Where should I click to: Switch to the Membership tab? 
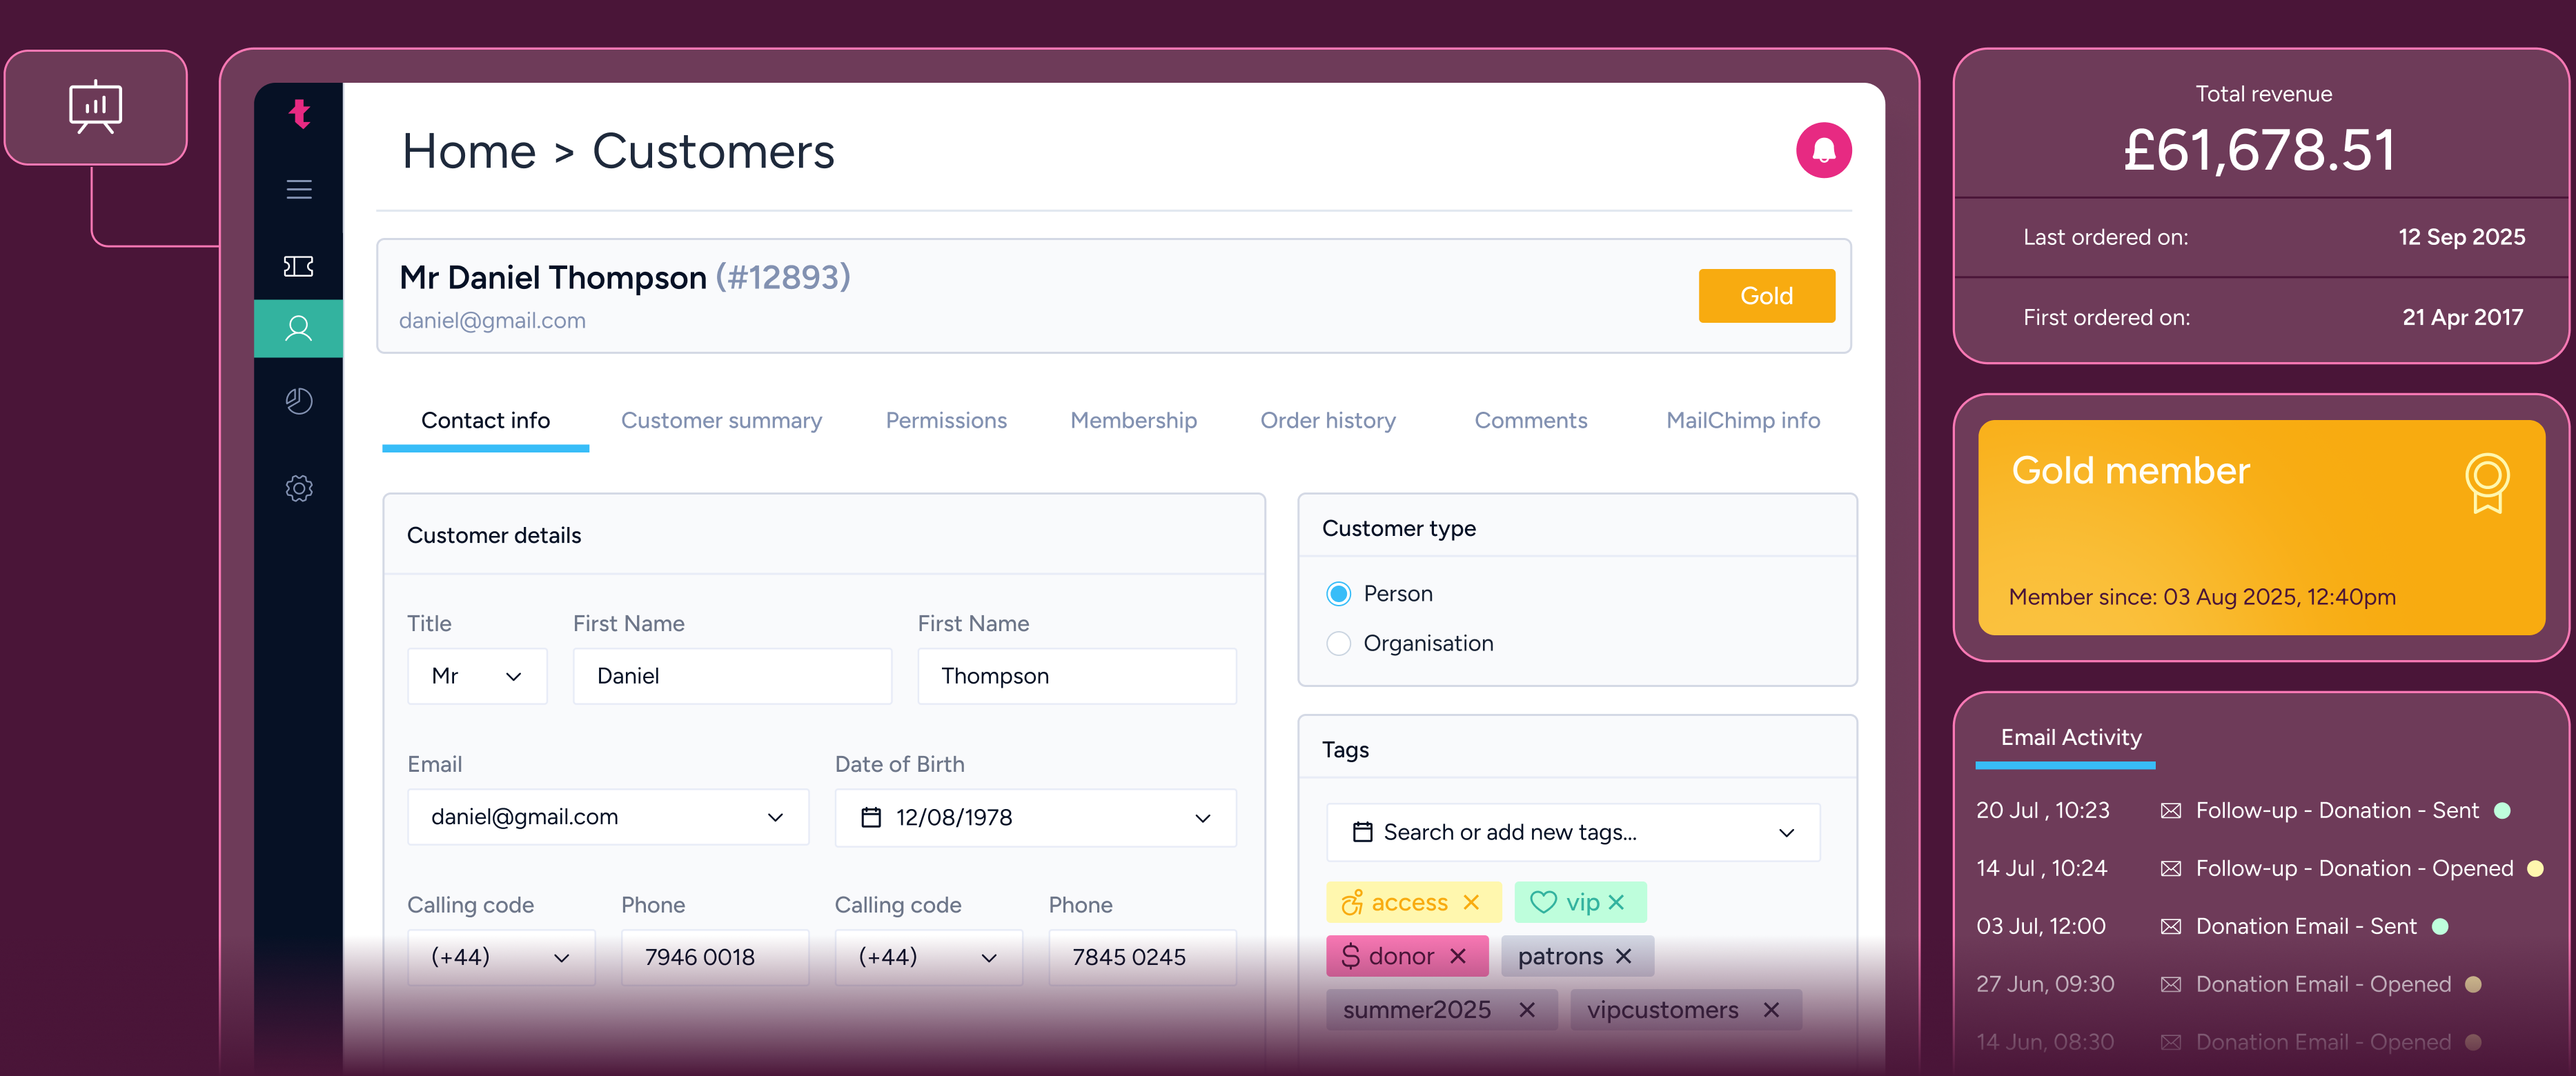[x=1133, y=421]
